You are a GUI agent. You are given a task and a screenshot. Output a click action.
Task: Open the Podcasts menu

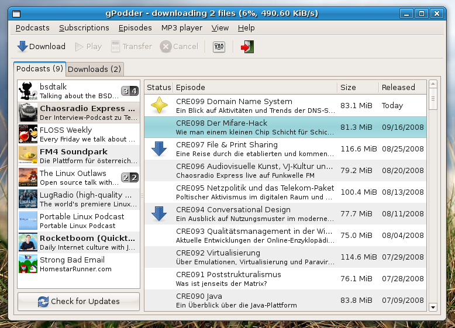33,28
